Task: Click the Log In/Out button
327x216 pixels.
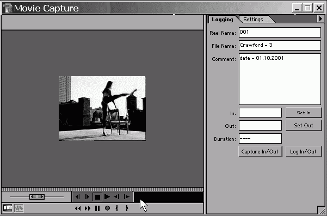Action: pyautogui.click(x=304, y=152)
